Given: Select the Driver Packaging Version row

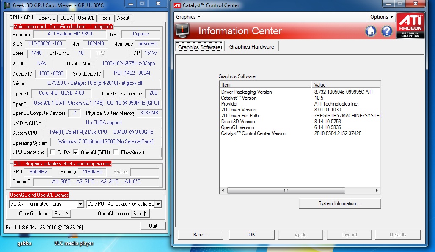Looking at the screenshot, I should (300, 92).
